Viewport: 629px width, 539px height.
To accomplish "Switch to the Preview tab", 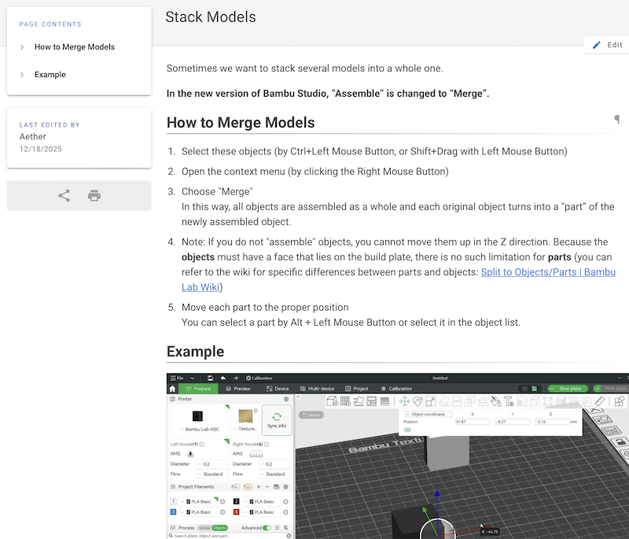I will pos(239,389).
